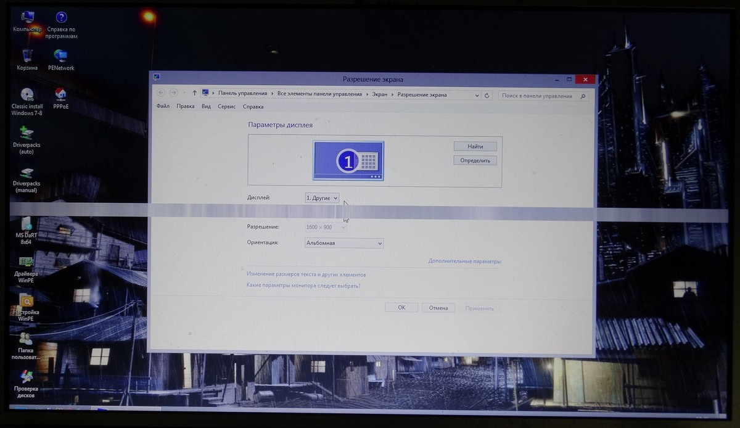
Task: Open the Сервис menu
Action: pos(226,107)
